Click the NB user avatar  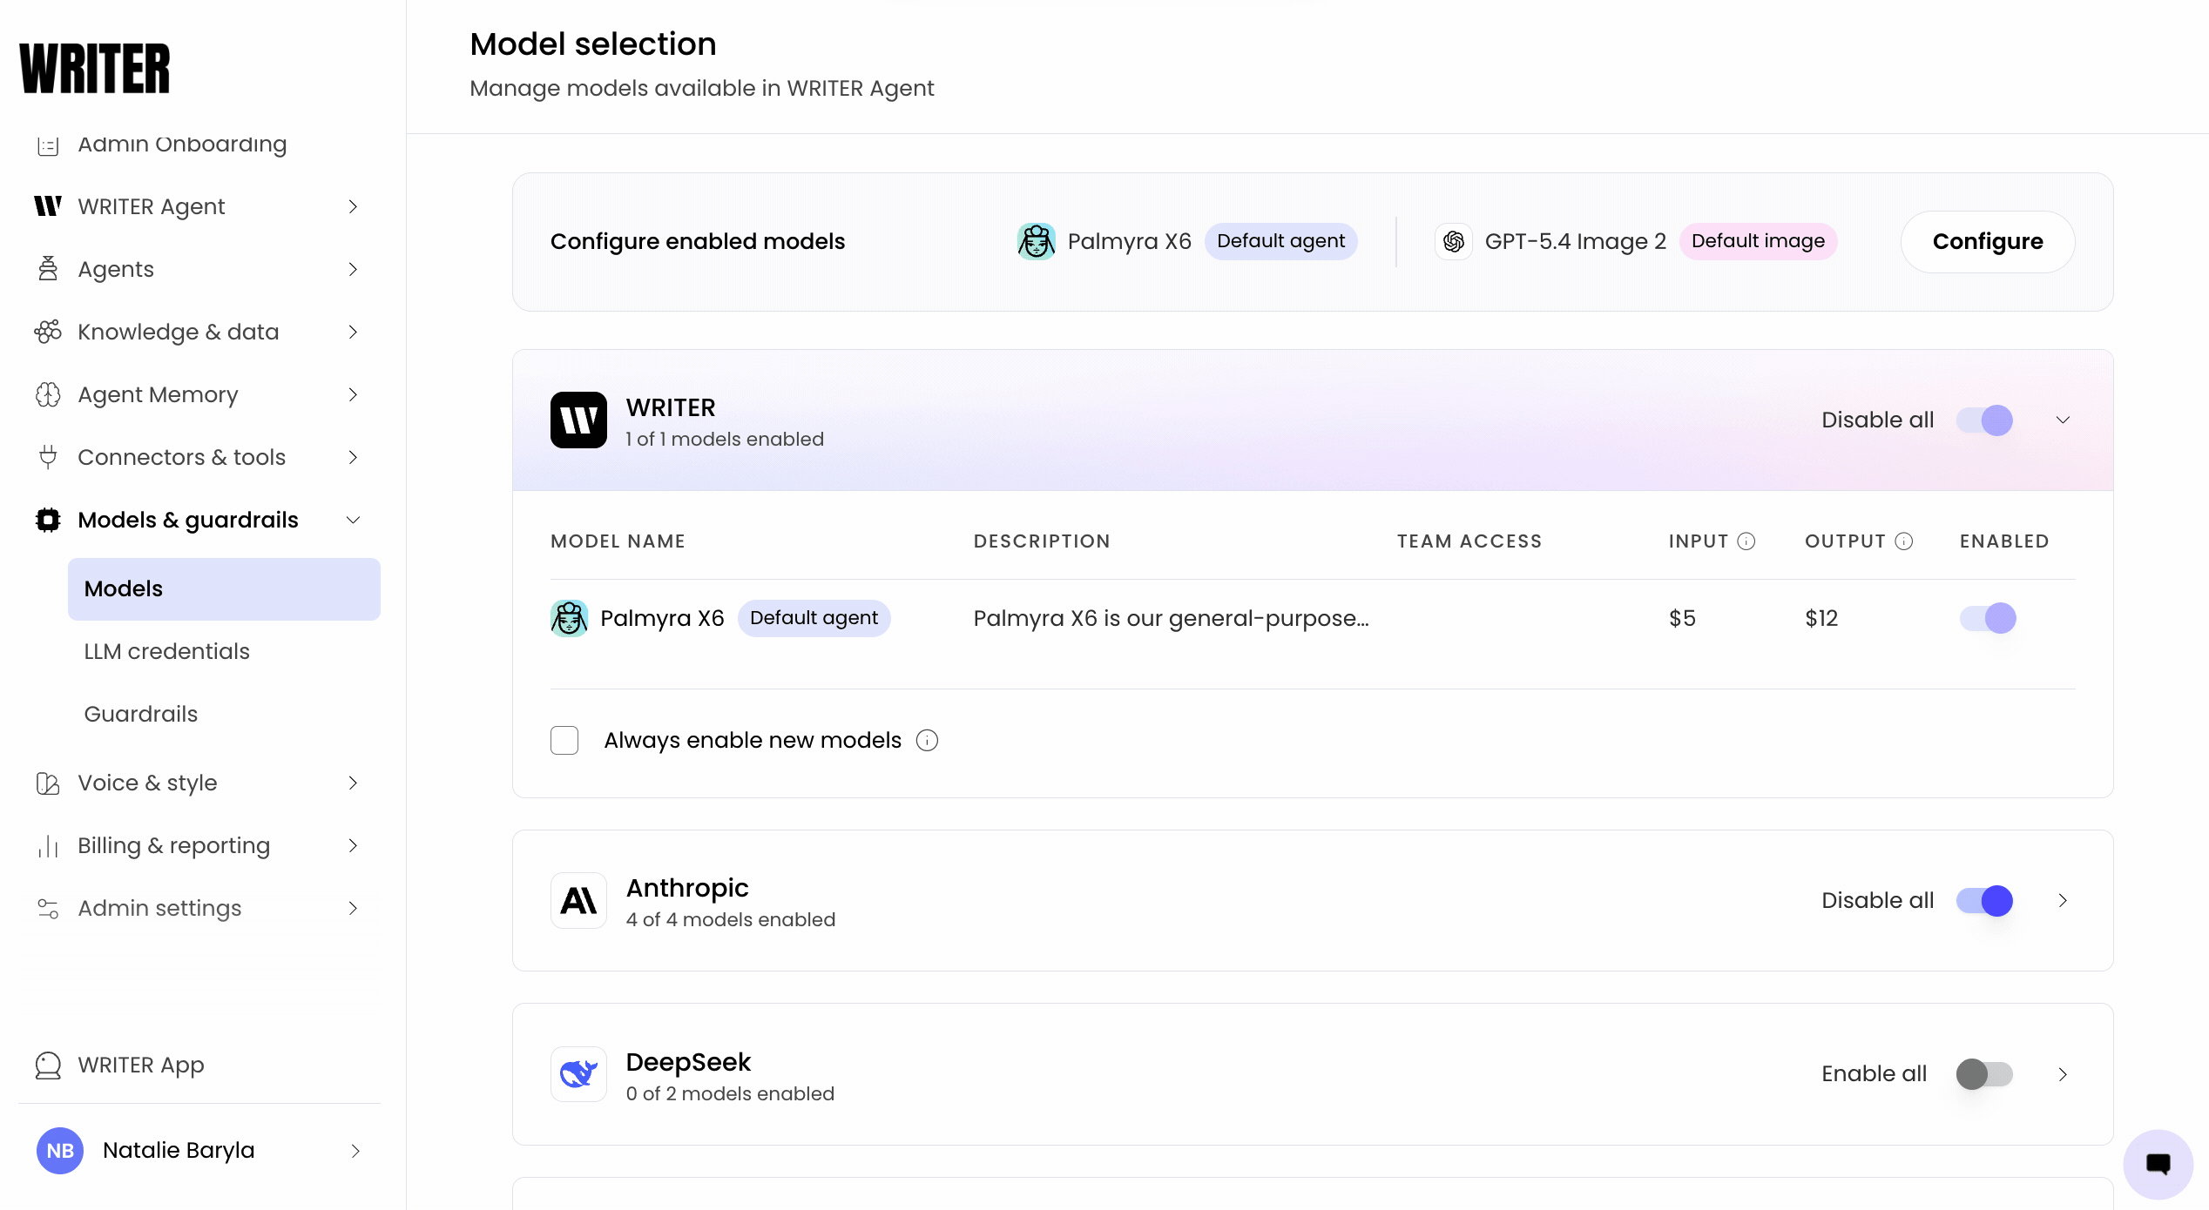pyautogui.click(x=60, y=1151)
